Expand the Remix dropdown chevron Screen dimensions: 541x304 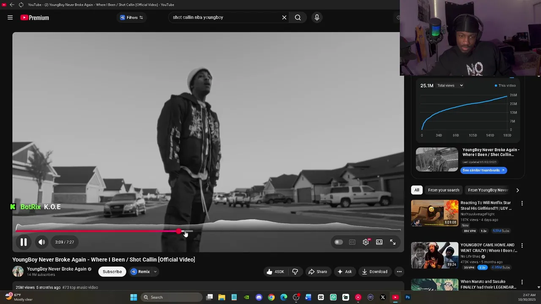155,271
